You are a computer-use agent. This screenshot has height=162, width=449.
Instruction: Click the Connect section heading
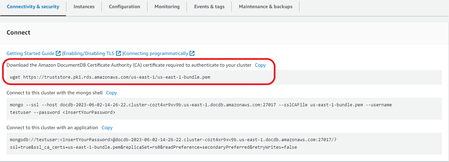point(18,32)
